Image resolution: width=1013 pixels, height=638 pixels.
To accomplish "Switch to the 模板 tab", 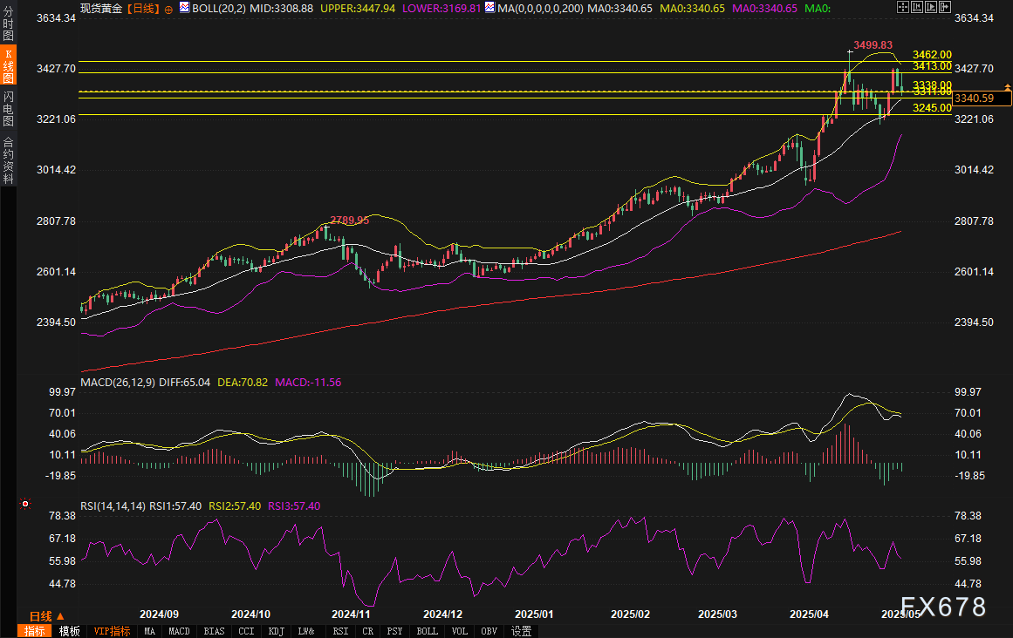I will click(70, 631).
